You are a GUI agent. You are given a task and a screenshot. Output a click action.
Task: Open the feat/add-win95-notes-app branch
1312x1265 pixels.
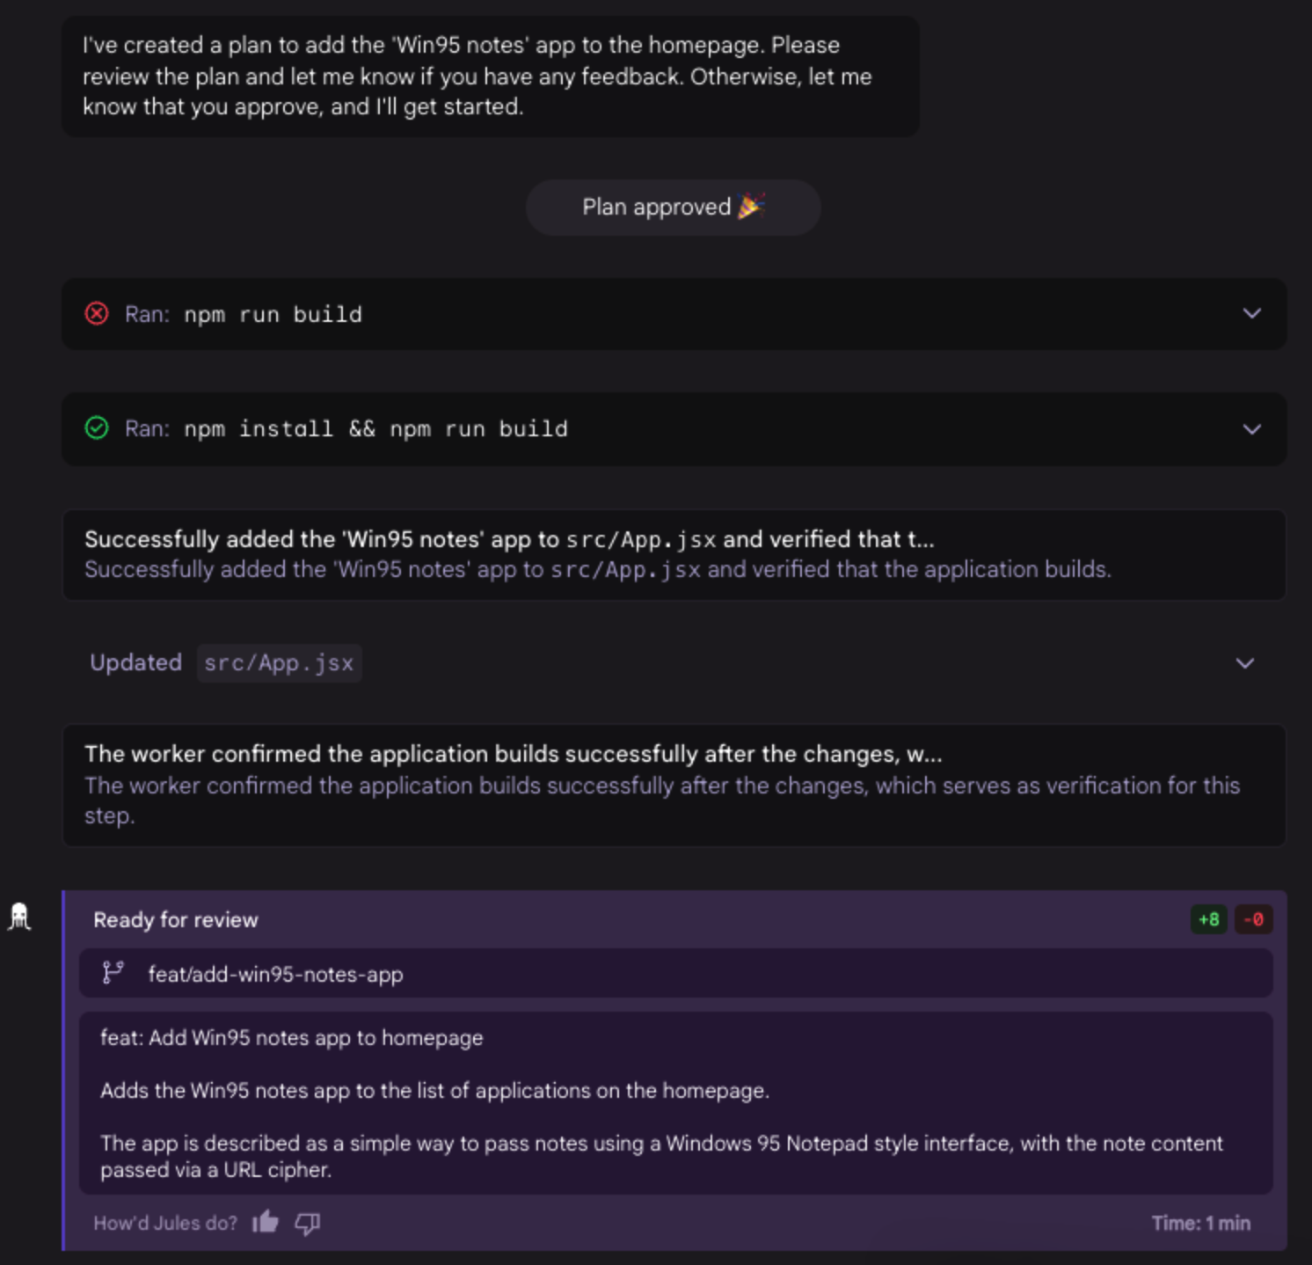click(275, 974)
